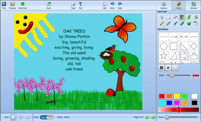Go to the previous page arrow
This screenshot has height=121, width=201.
pyautogui.click(x=147, y=117)
